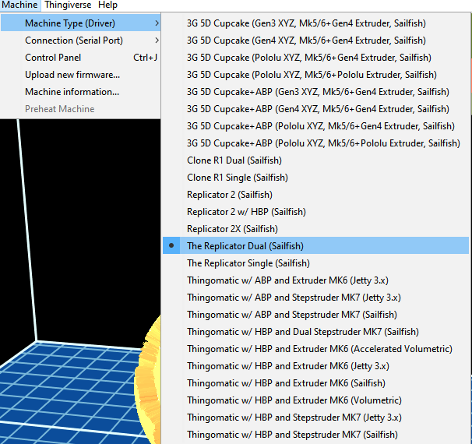Viewport: 472px width, 444px height.
Task: Choose The Replicator Single (Sailfish)
Action: click(315, 263)
